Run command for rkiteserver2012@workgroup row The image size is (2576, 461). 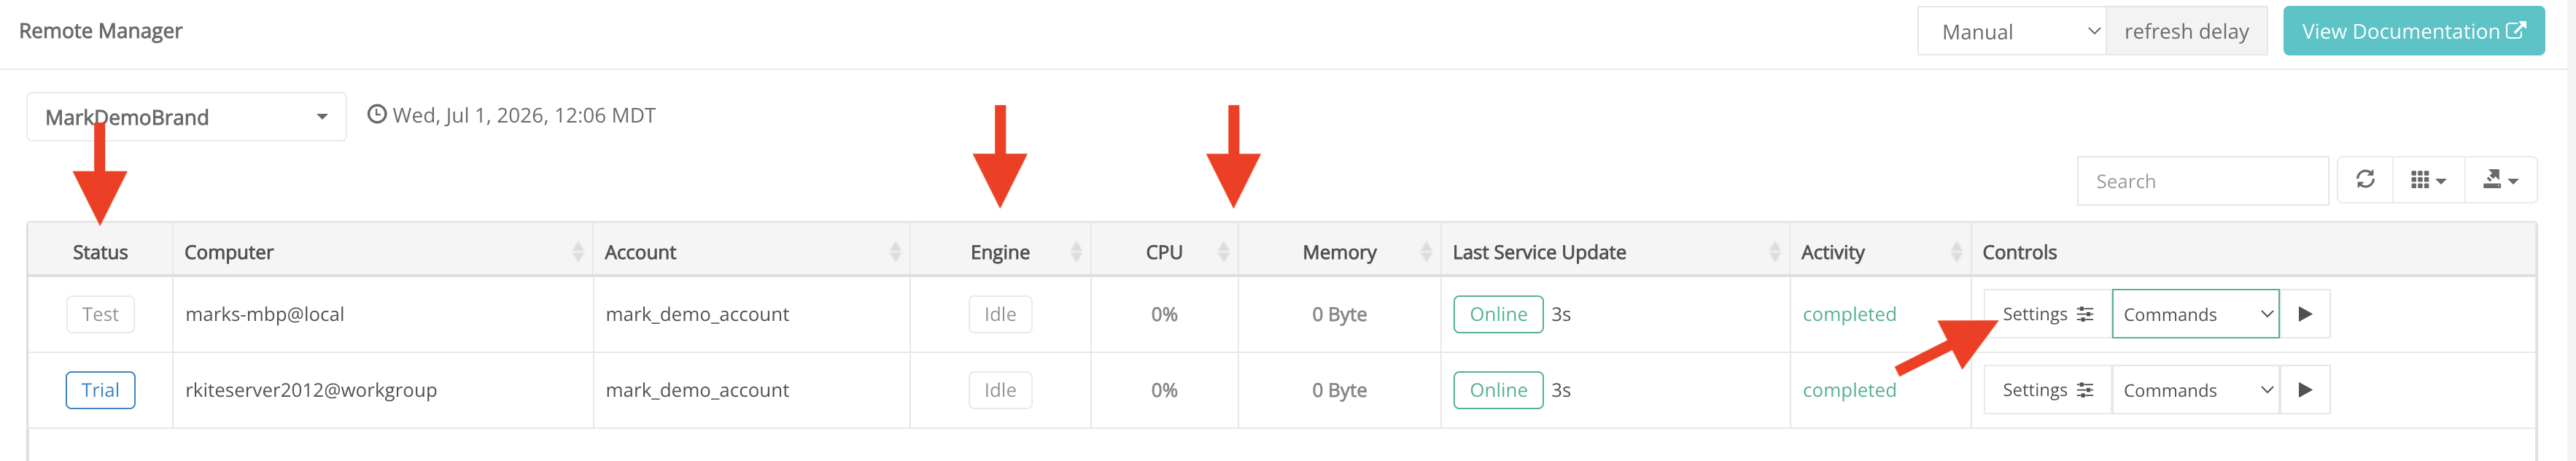[x=2305, y=390]
